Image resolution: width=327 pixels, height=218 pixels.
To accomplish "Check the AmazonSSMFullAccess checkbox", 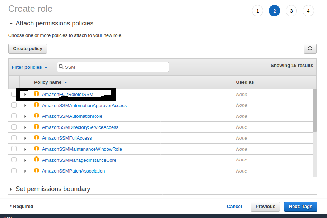I will (x=14, y=138).
